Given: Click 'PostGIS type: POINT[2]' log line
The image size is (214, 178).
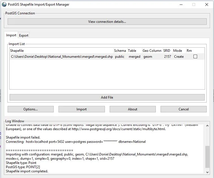Looking at the screenshot, I should [23, 167].
